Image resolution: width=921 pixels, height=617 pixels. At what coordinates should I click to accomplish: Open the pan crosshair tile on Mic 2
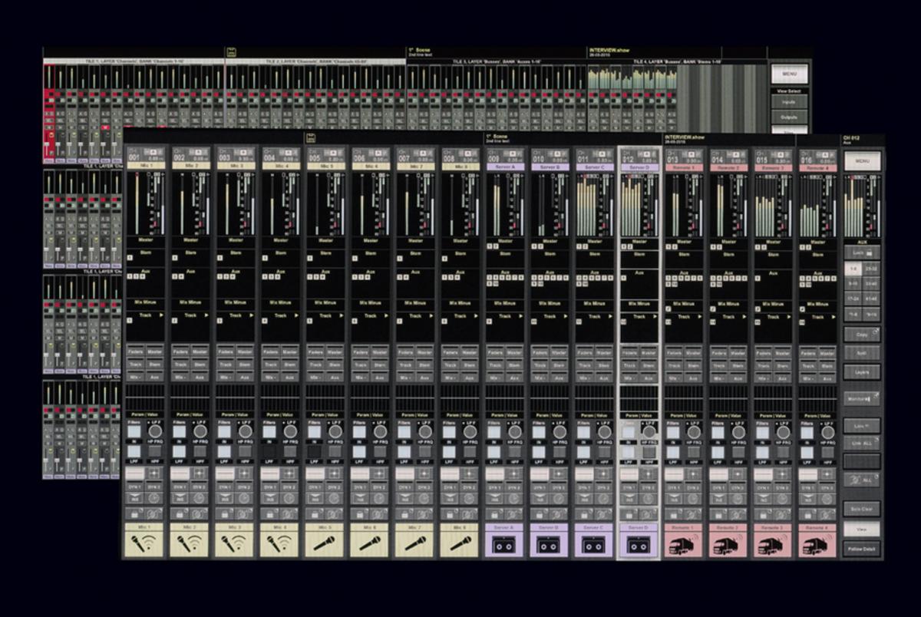[x=199, y=473]
